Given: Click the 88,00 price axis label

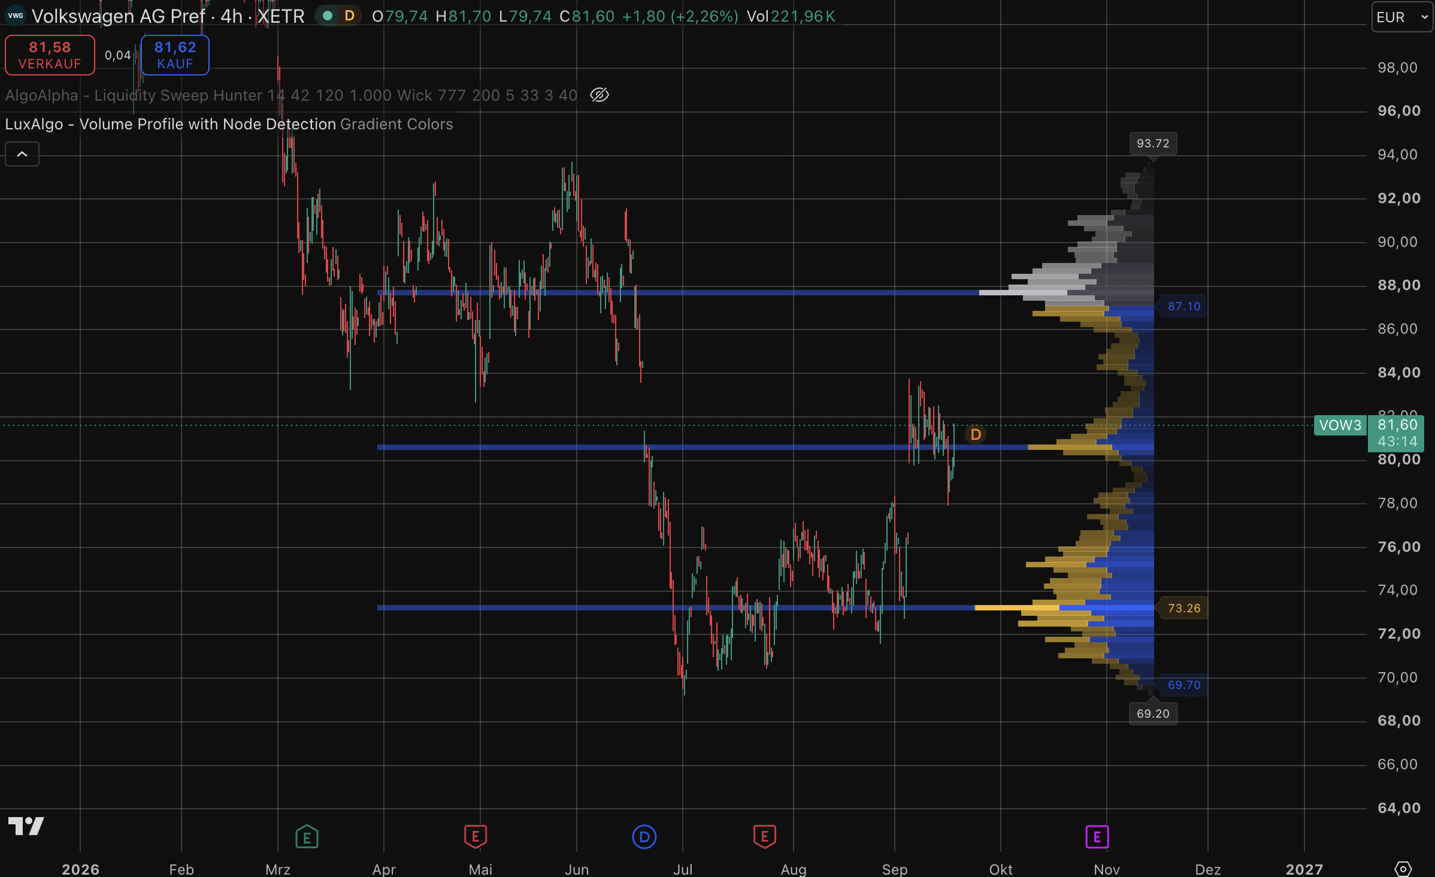Looking at the screenshot, I should pyautogui.click(x=1398, y=285).
